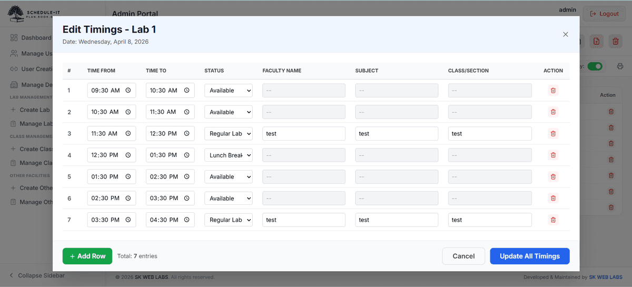Remove the Lunch Break row 4 entry
This screenshot has height=287, width=632.
pos(553,155)
